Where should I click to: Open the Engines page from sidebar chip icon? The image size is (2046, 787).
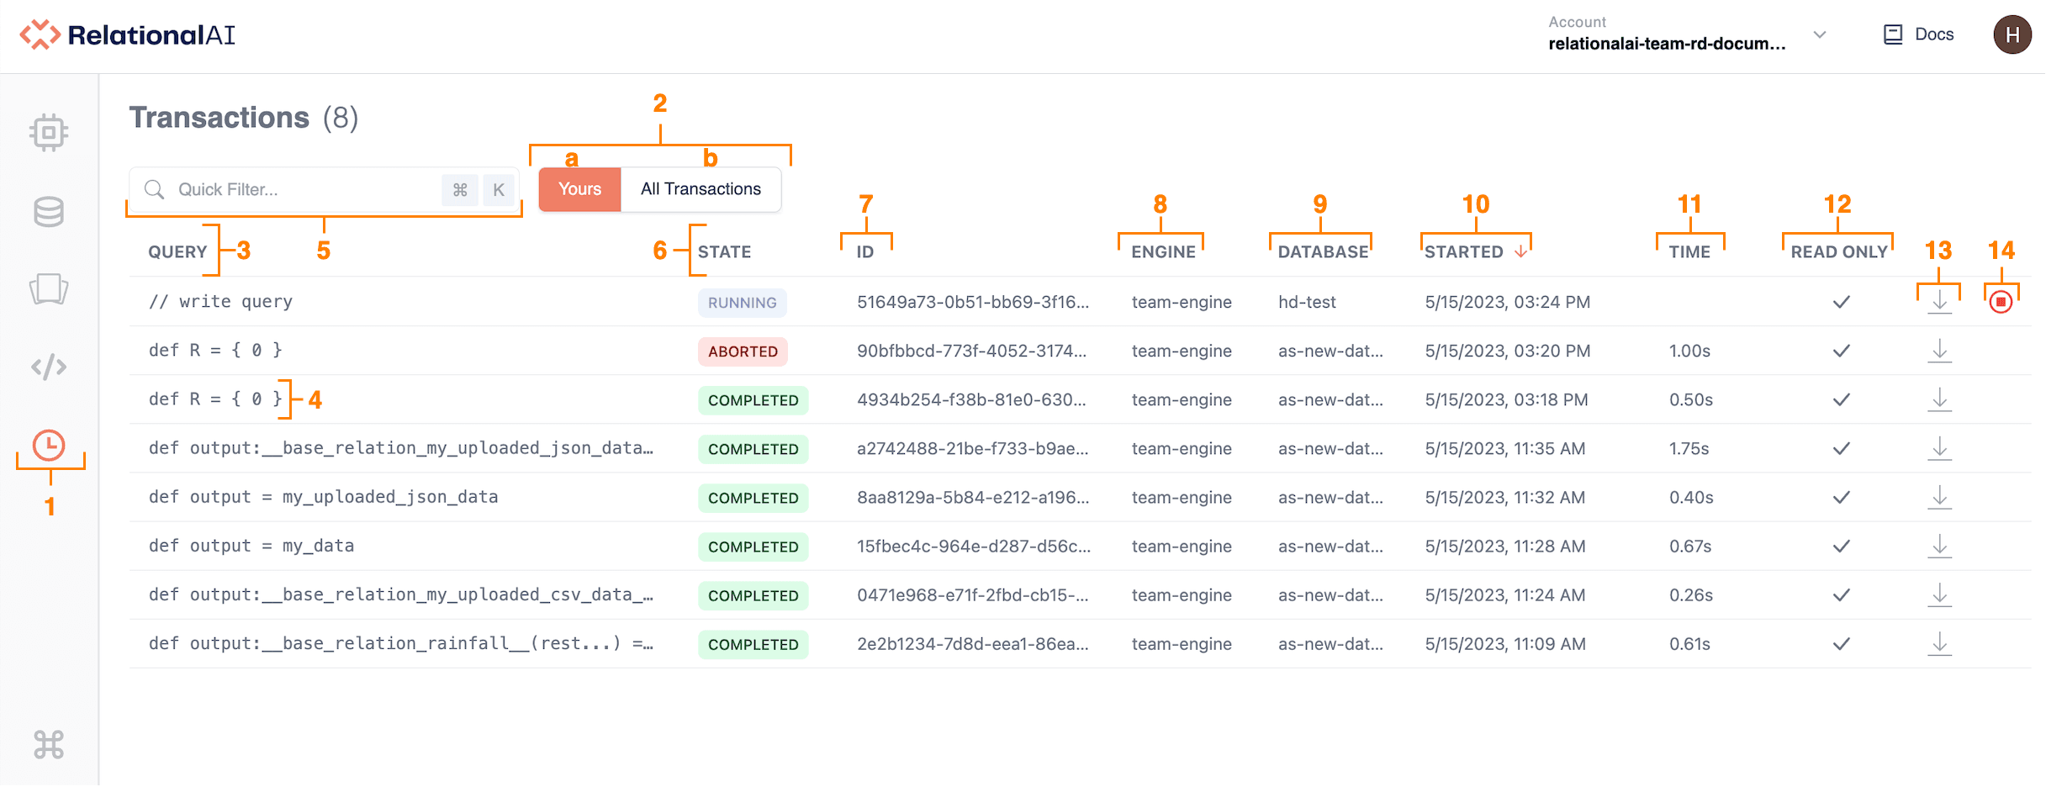click(49, 132)
